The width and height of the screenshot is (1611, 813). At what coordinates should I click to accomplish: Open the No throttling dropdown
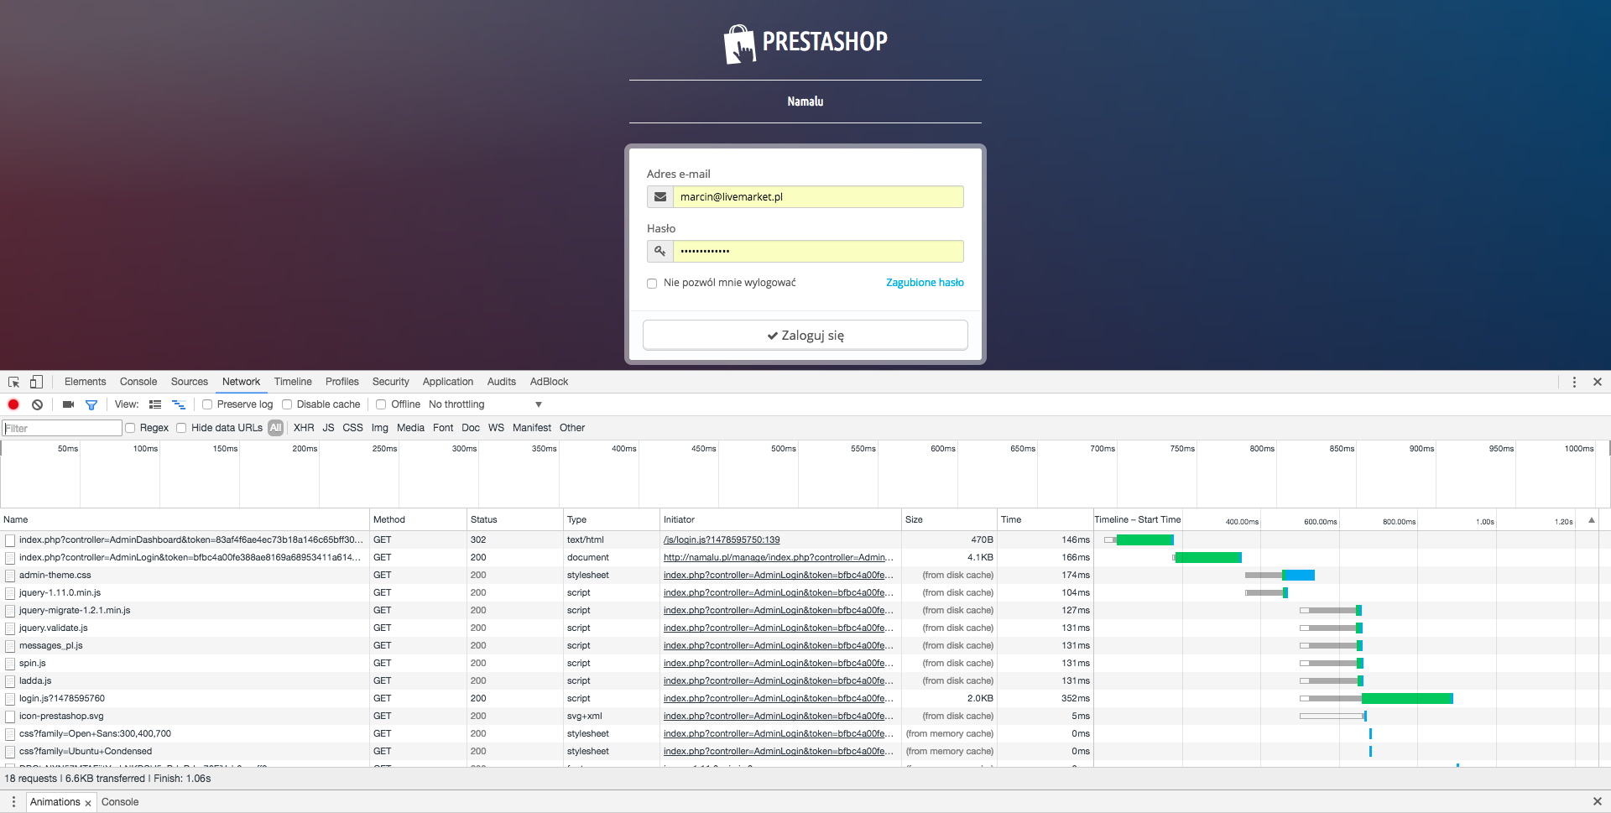coord(486,404)
